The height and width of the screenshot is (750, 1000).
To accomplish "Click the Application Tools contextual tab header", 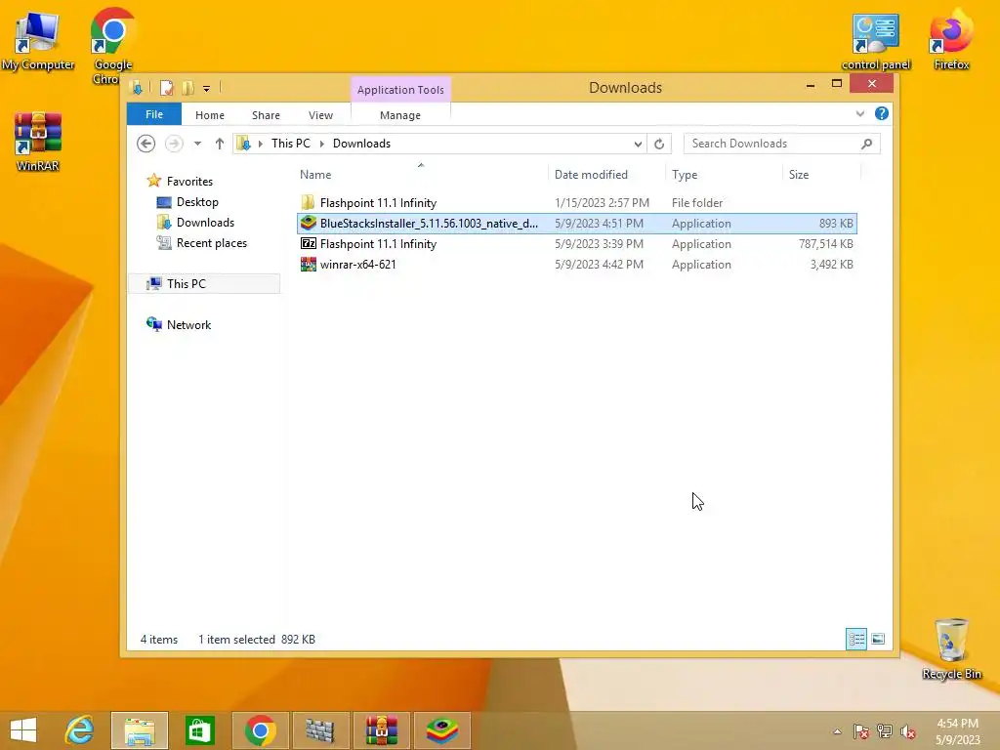I will 400,90.
